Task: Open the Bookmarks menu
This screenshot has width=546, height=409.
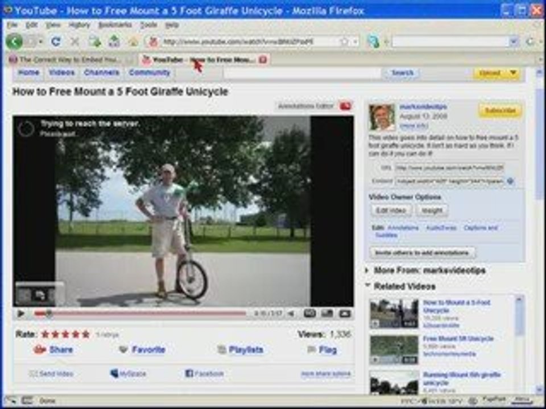Action: 115,25
